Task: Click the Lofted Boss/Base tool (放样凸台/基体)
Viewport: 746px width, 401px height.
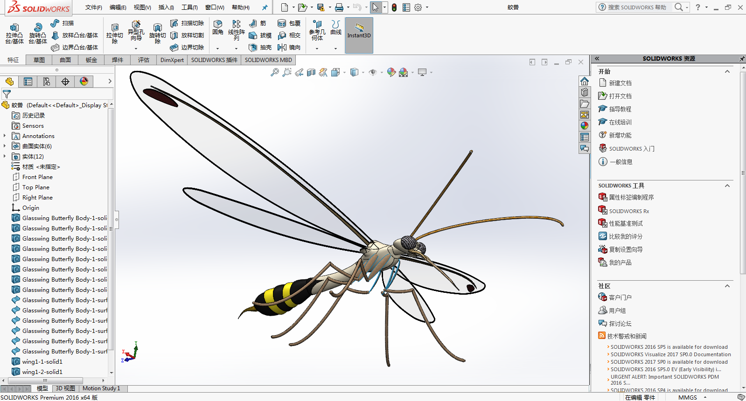Action: pyautogui.click(x=74, y=35)
